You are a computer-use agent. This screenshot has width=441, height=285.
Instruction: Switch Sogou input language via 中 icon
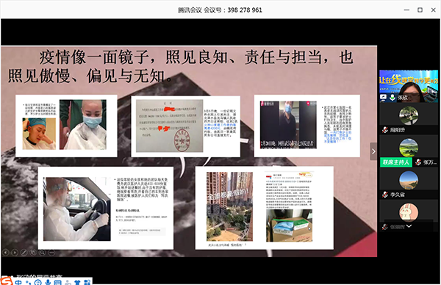coord(18,282)
